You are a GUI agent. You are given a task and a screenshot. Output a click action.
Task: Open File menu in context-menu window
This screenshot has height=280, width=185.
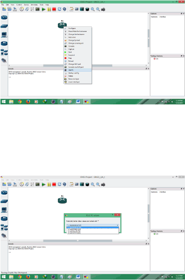coord(3,5)
